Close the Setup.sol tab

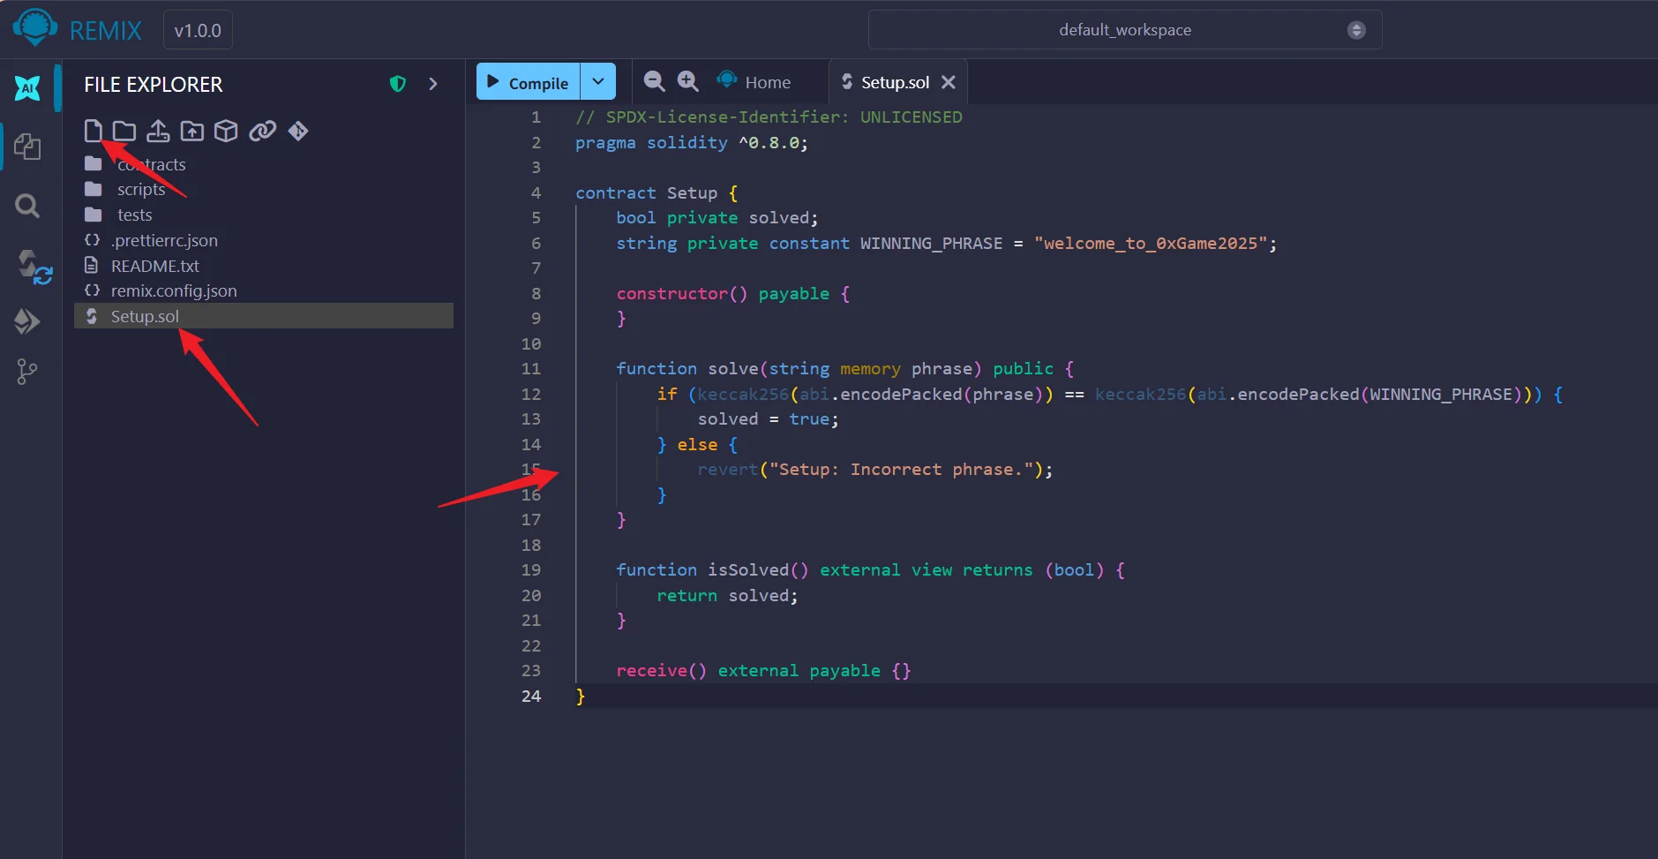[x=949, y=82]
